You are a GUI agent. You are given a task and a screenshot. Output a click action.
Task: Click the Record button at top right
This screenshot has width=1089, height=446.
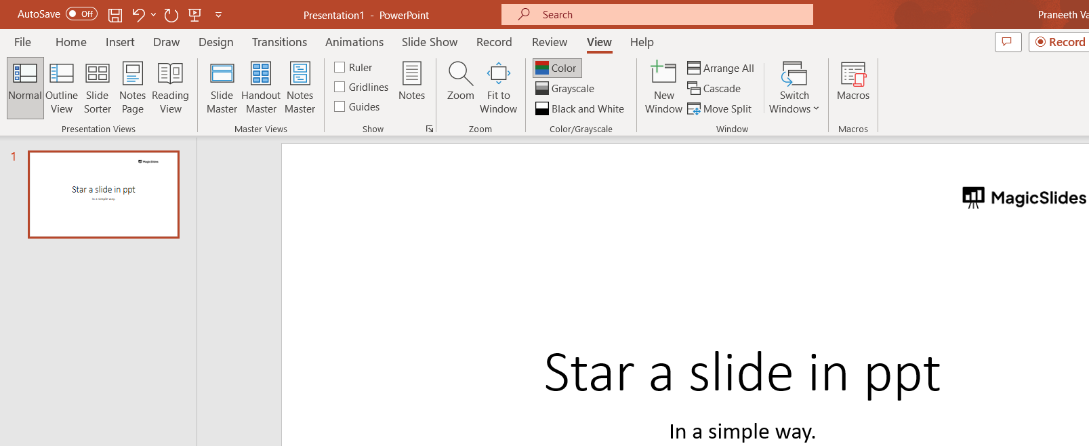coord(1060,42)
